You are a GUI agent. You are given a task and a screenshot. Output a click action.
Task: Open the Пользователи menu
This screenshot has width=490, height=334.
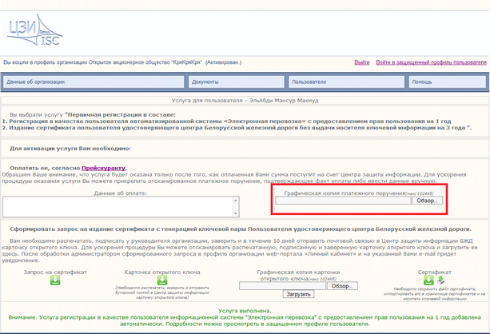[347, 82]
